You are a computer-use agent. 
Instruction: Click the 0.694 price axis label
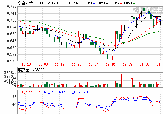[x=12, y=27]
